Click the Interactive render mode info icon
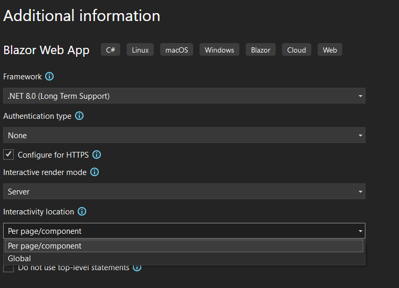The width and height of the screenshot is (399, 288). [x=94, y=172]
